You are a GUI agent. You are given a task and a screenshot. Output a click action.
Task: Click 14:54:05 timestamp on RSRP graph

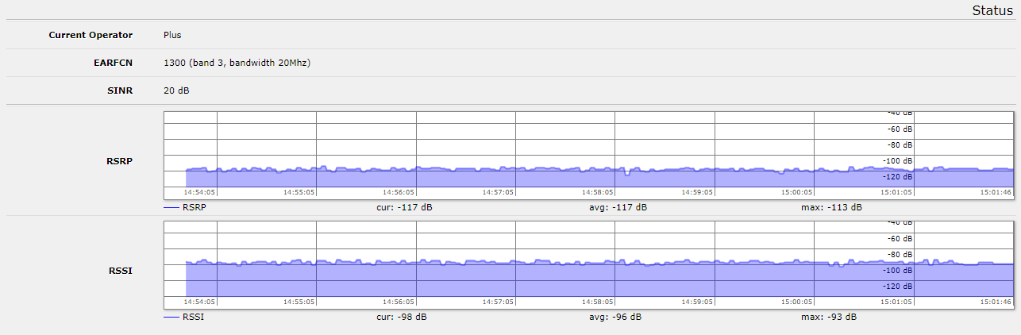coord(200,192)
